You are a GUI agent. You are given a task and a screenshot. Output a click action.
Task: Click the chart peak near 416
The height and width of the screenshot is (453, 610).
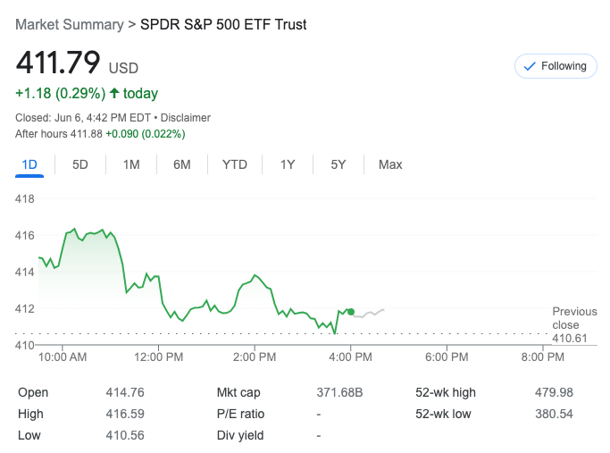pos(74,229)
